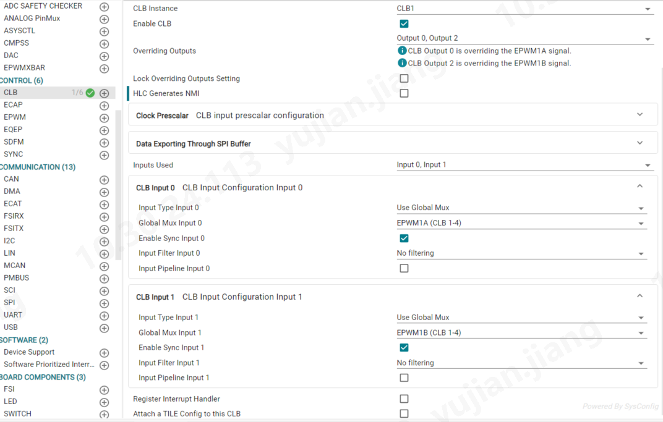The image size is (663, 422).
Task: Select the UART module in the sidebar
Action: click(x=13, y=315)
